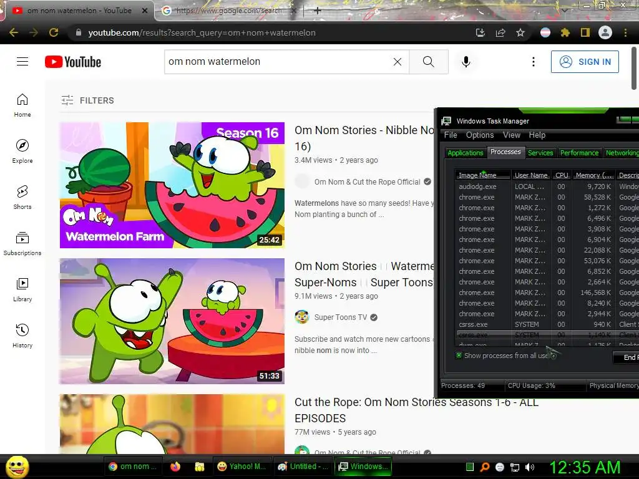Switch to the Google search browser tab
Viewport: 639px width, 479px height.
click(x=230, y=11)
